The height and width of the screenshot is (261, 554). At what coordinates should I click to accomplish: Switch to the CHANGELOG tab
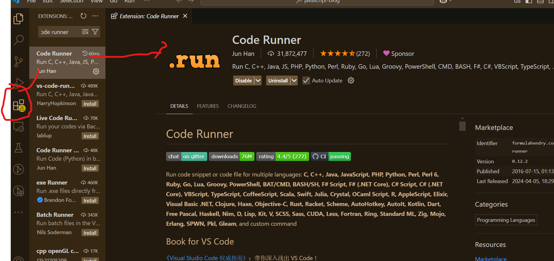click(242, 106)
